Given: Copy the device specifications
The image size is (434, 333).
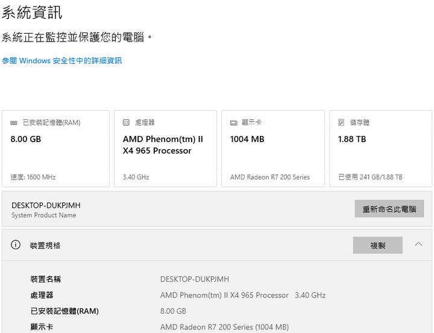Looking at the screenshot, I should tap(377, 245).
